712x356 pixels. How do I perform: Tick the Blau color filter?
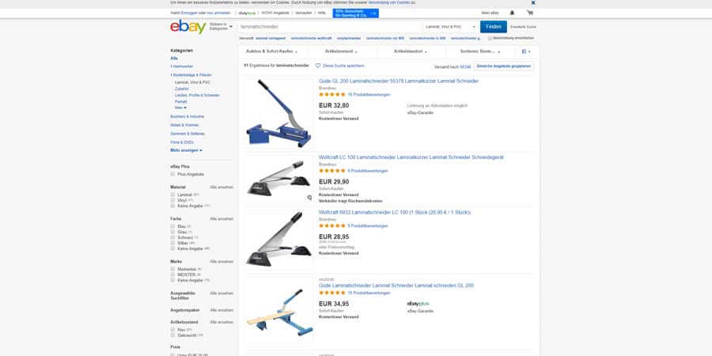point(172,225)
